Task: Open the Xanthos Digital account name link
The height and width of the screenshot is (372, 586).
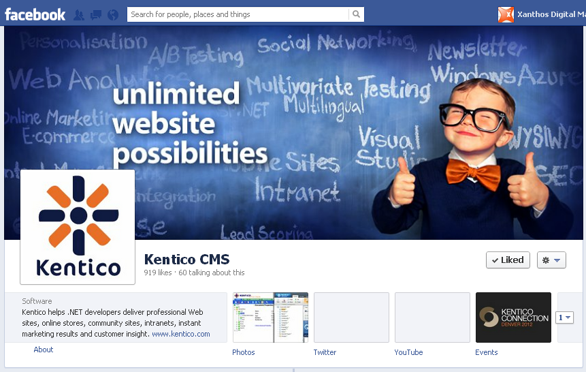Action: (551, 14)
